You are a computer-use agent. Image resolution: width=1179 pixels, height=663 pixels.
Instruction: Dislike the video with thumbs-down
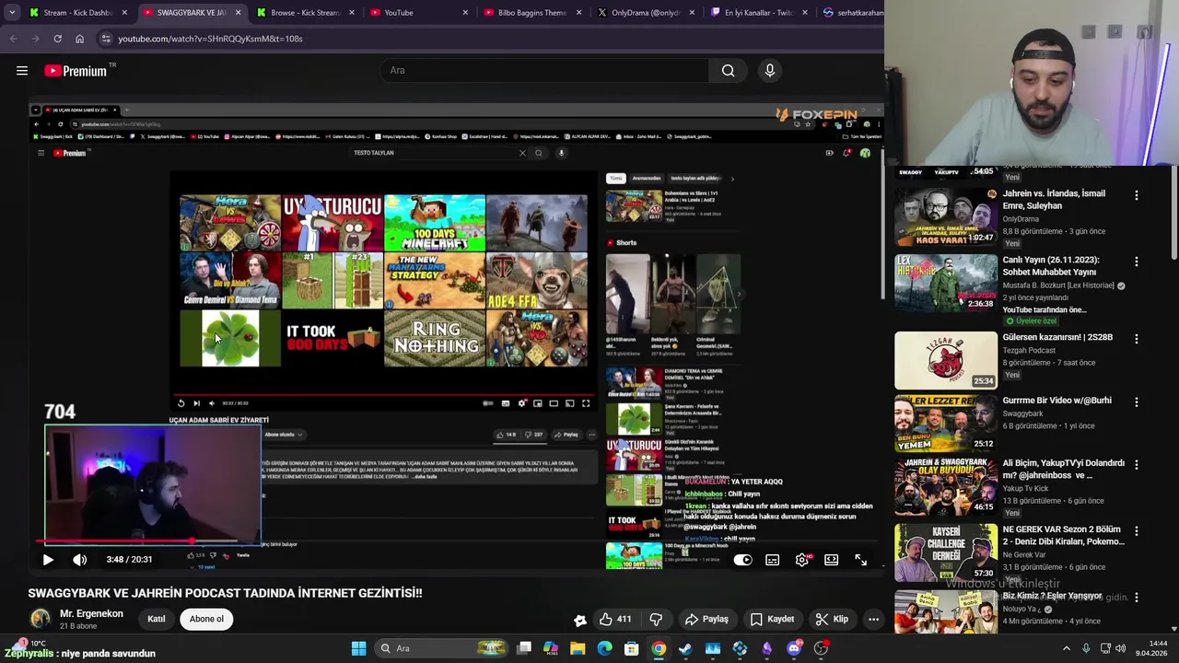[656, 619]
